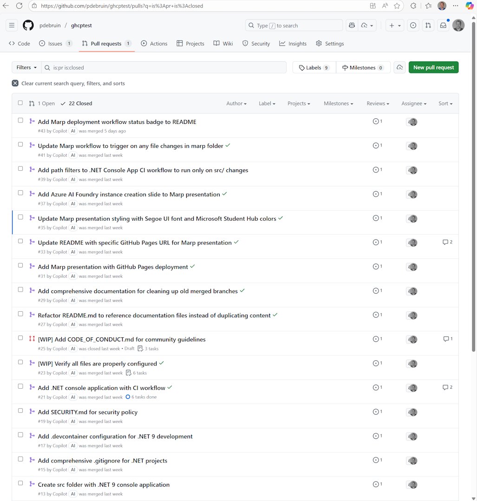
Task: Click the GitHub octocat logo
Action: click(x=28, y=25)
